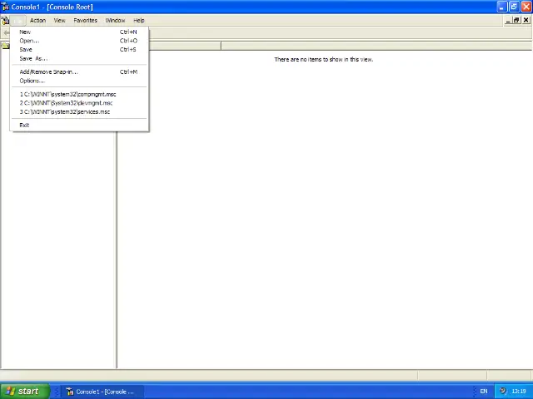Click the system tray notification icon
The width and height of the screenshot is (533, 399).
pyautogui.click(x=502, y=391)
